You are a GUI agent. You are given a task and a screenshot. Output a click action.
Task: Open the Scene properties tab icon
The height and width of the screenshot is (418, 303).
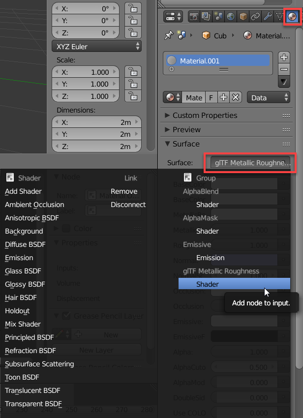pos(218,17)
